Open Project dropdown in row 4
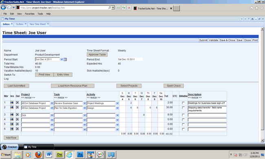This screenshot has width=265, height=159. (52, 120)
